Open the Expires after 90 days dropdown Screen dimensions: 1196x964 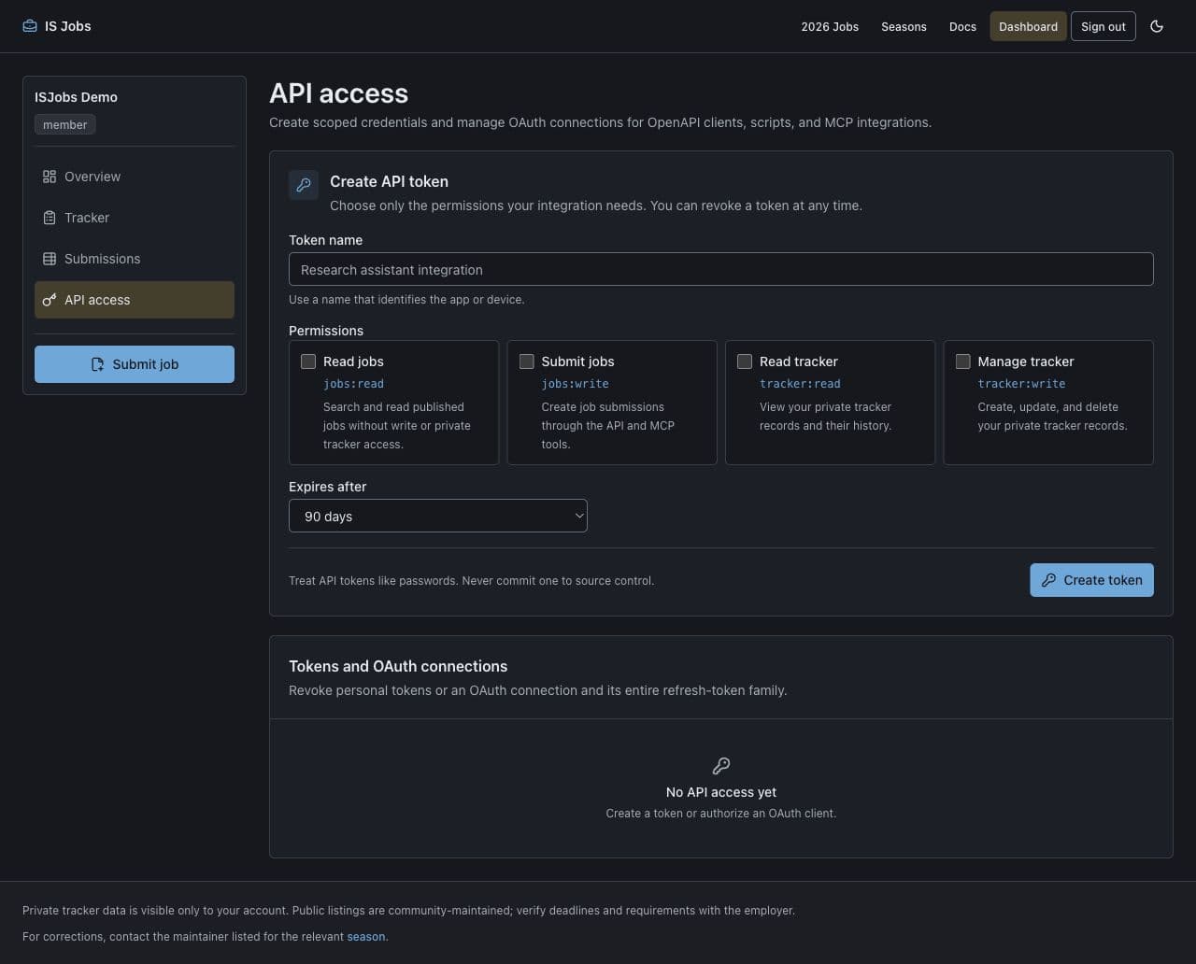pos(438,516)
